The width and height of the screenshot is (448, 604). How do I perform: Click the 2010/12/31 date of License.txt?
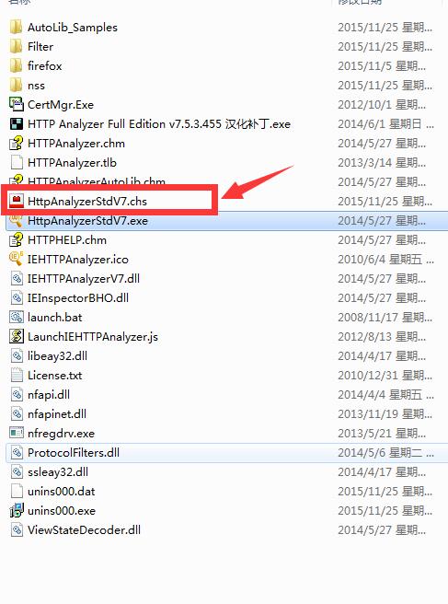[x=385, y=375]
